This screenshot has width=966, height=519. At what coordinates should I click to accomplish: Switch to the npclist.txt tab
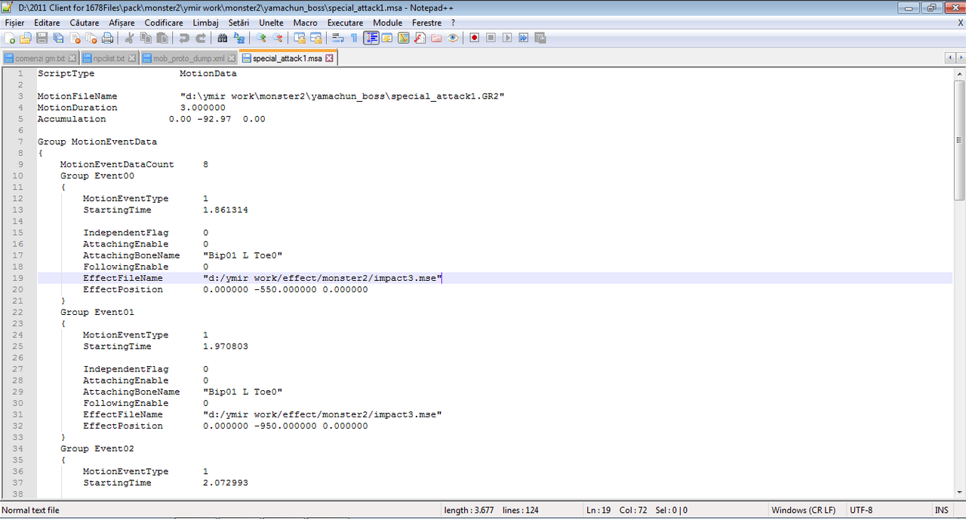[109, 58]
